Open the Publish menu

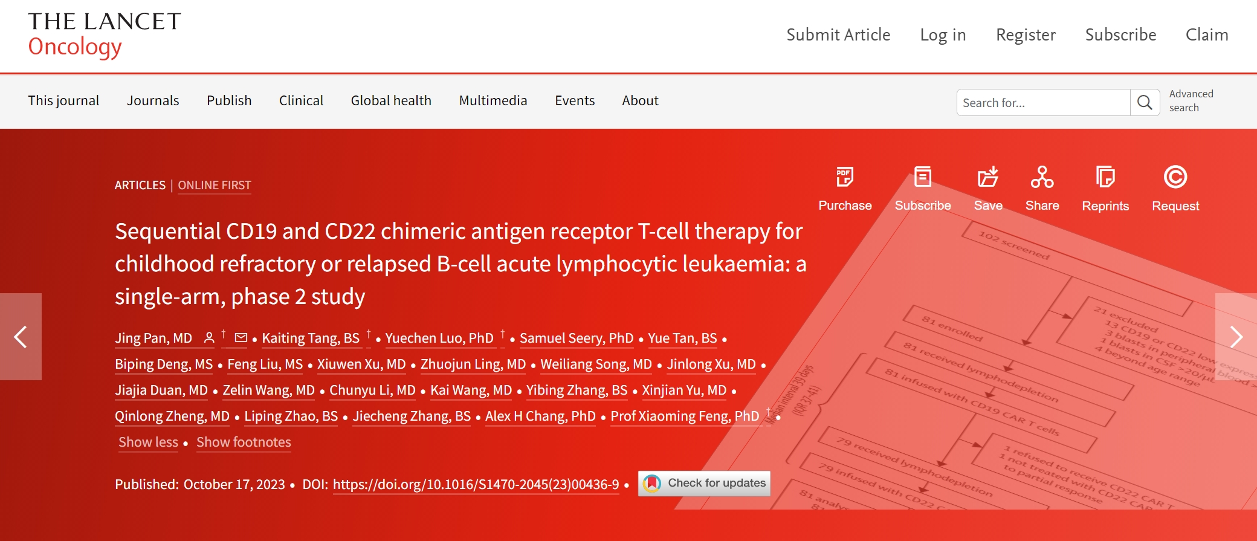pyautogui.click(x=229, y=100)
